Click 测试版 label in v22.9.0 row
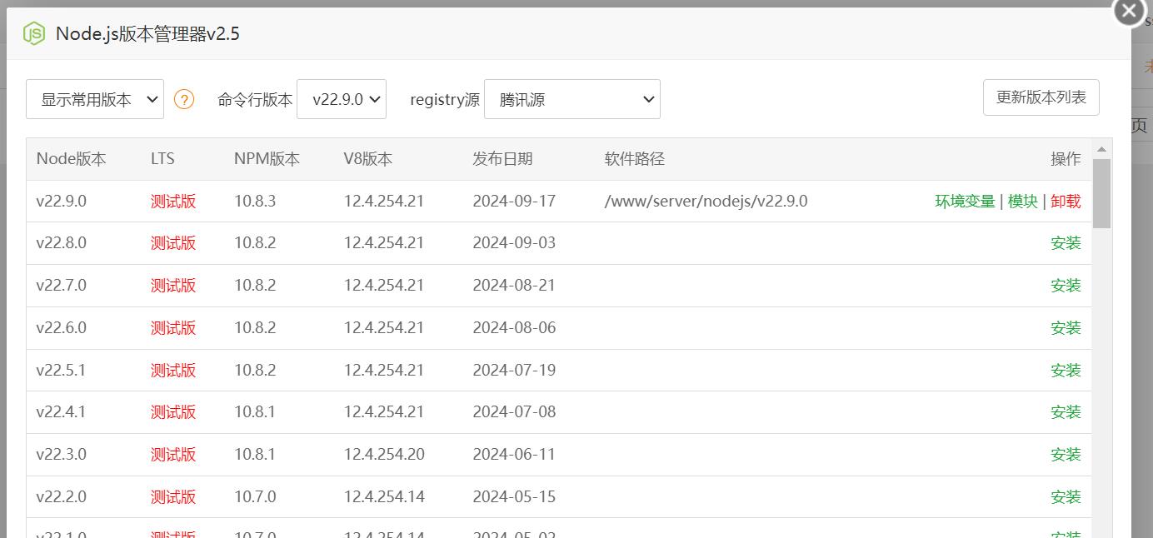1153x538 pixels. click(x=173, y=201)
